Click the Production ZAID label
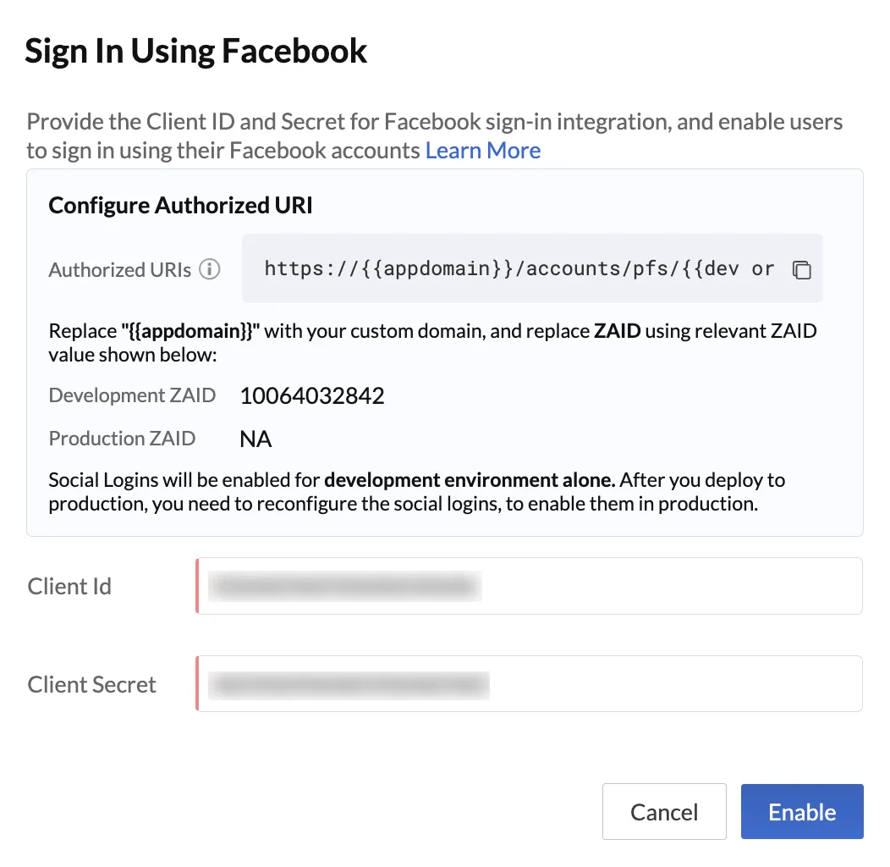 122,438
